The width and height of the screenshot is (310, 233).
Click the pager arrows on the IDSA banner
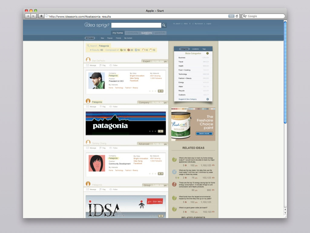[161, 216]
